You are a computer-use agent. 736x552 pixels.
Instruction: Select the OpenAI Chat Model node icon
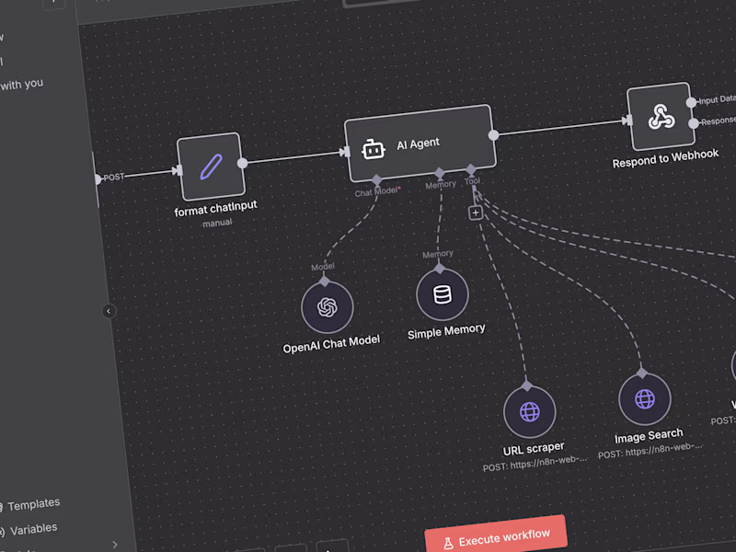(x=328, y=308)
